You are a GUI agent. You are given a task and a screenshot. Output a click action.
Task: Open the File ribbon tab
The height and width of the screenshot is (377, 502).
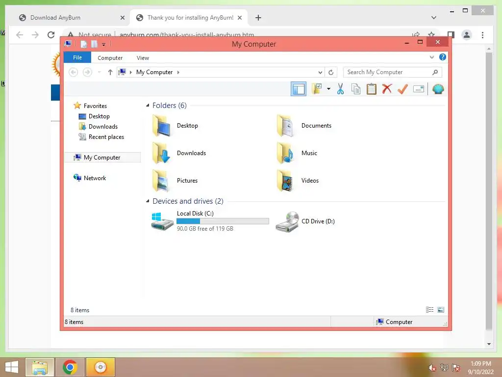tap(77, 58)
